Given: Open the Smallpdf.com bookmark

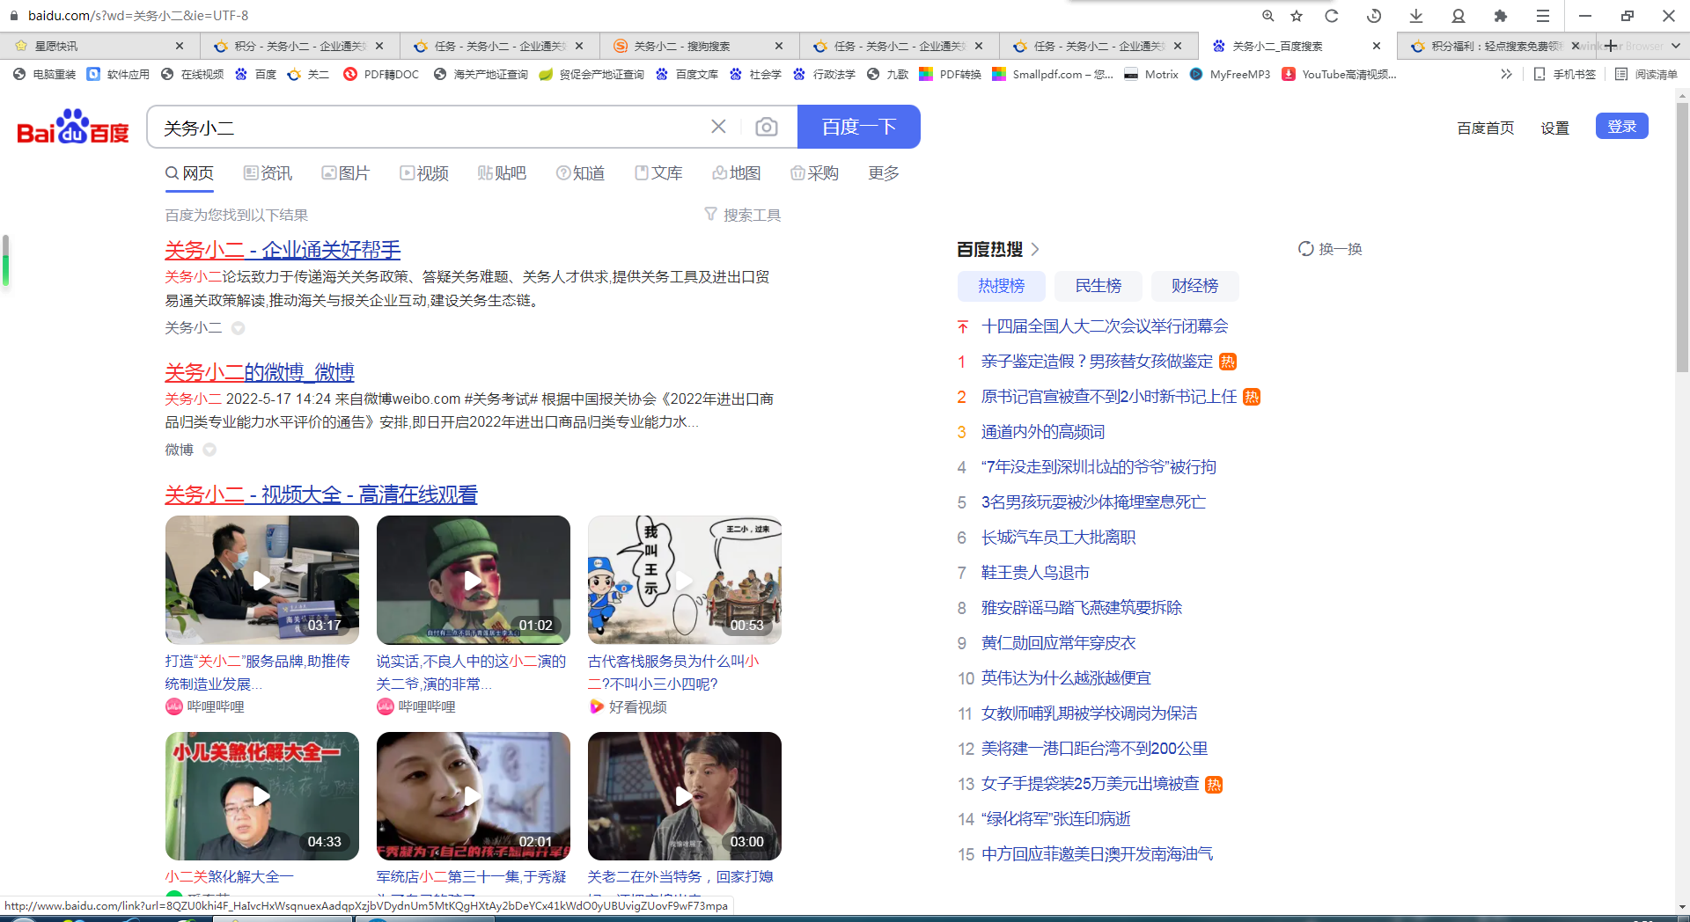Looking at the screenshot, I should tap(1053, 74).
